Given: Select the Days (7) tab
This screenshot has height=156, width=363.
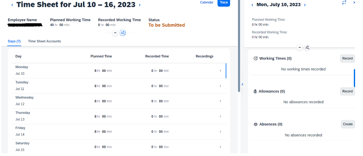Looking at the screenshot, I should pyautogui.click(x=14, y=41).
